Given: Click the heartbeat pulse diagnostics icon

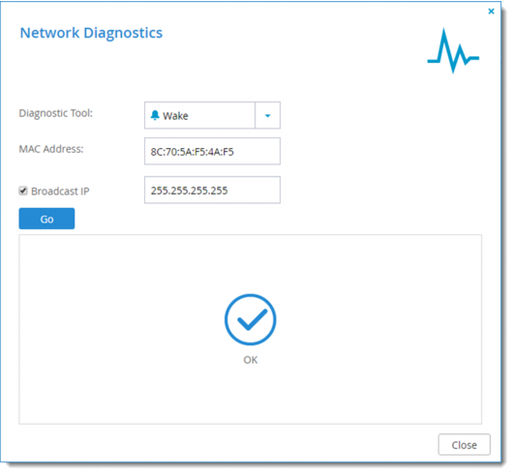Looking at the screenshot, I should click(x=453, y=50).
